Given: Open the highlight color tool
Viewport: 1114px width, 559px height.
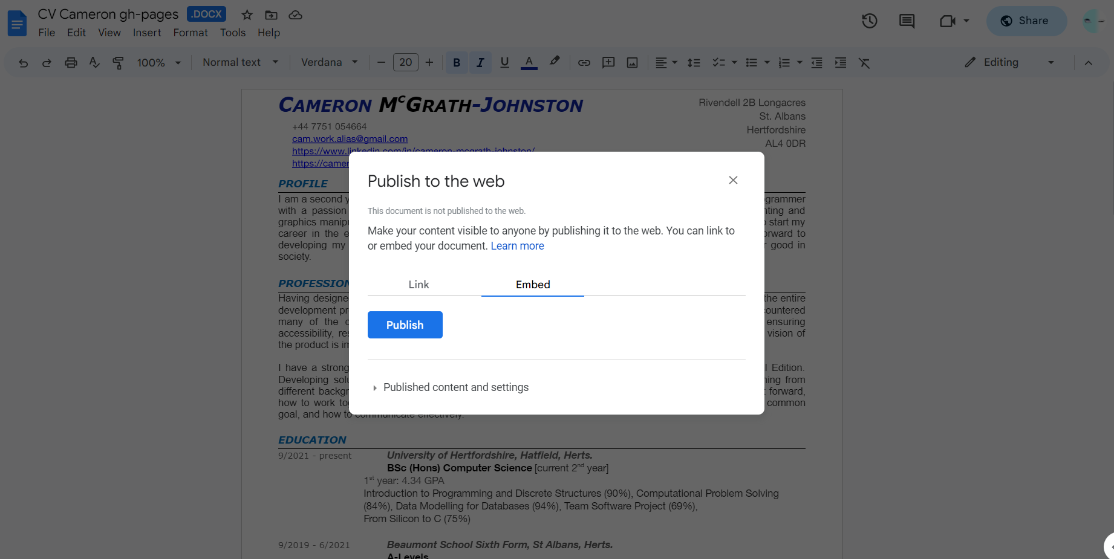Looking at the screenshot, I should tap(555, 62).
